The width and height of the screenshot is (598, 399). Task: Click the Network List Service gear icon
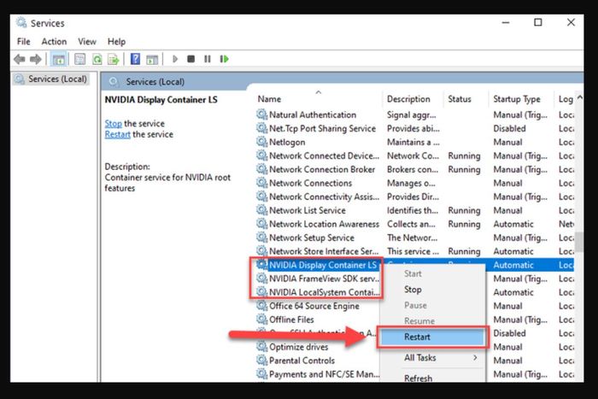(x=261, y=210)
